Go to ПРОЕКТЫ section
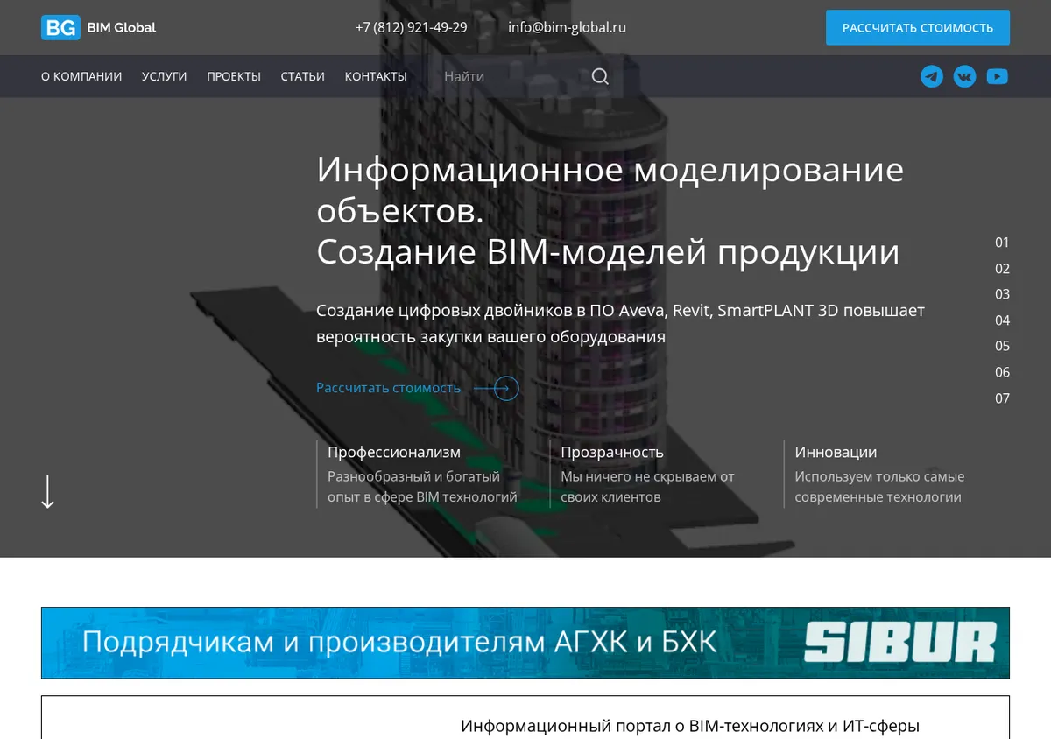The width and height of the screenshot is (1051, 739). [234, 76]
